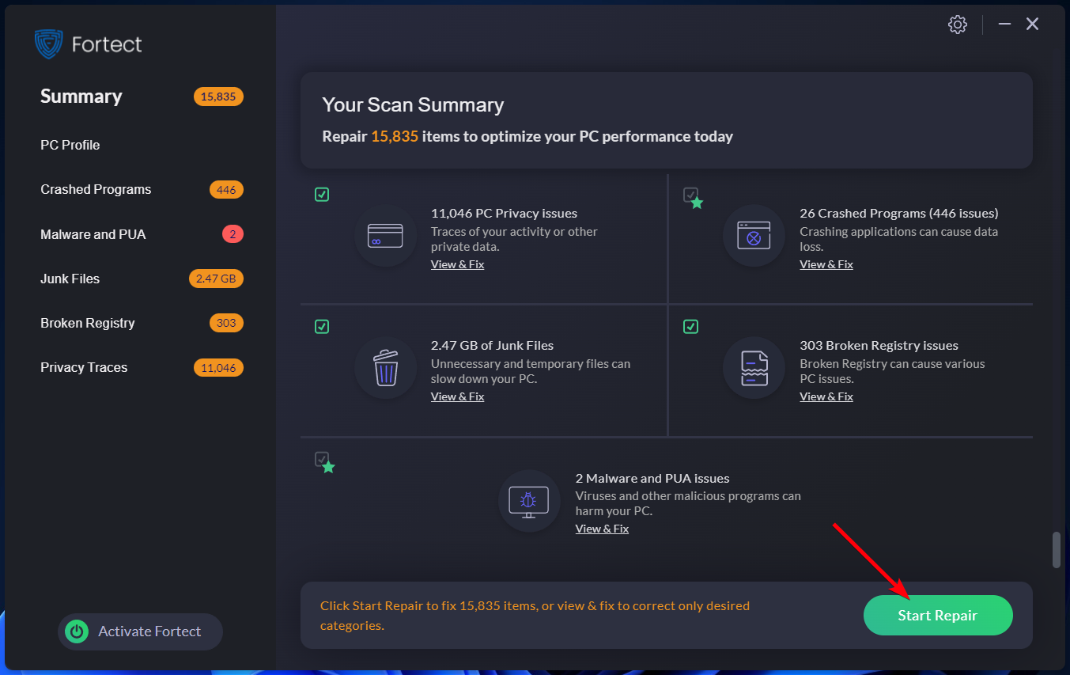
Task: Click the orange 'Click Start Repair to fix' message
Action: [535, 616]
